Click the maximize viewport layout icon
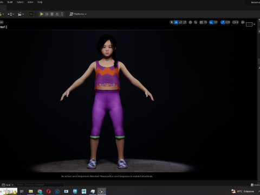Screen dimensions: 260x195 coord(243,22)
